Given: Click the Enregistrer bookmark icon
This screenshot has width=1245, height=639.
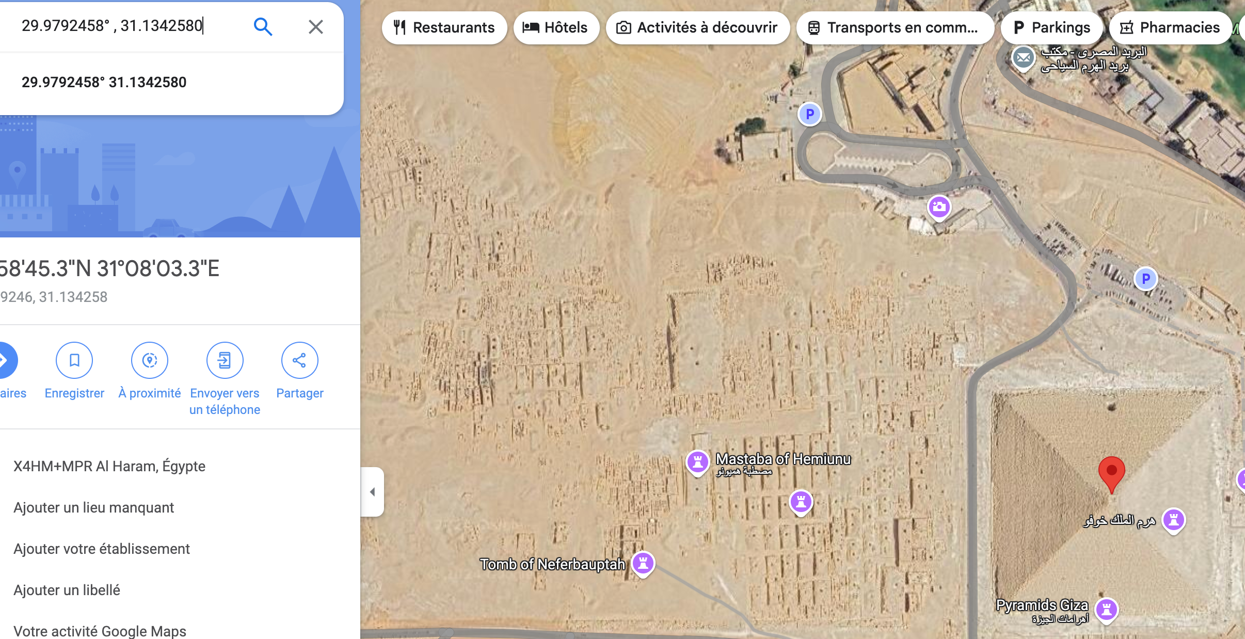Looking at the screenshot, I should [x=74, y=360].
